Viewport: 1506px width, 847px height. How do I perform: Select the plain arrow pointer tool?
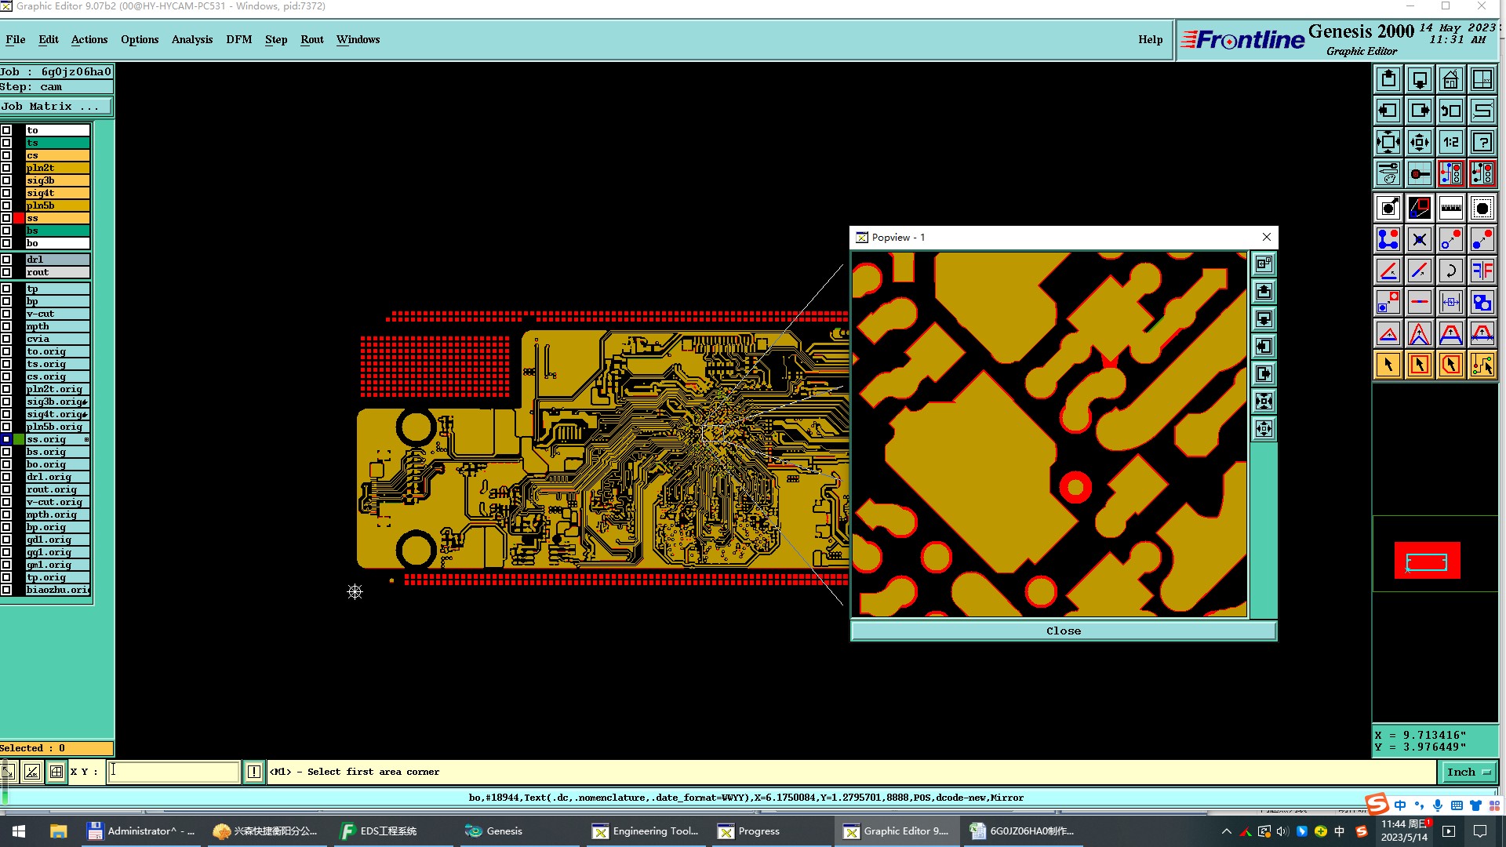pyautogui.click(x=1388, y=365)
